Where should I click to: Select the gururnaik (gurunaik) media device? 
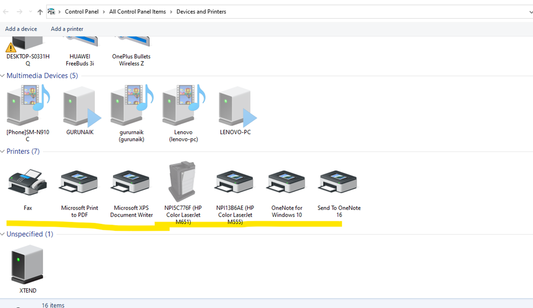coord(131,106)
